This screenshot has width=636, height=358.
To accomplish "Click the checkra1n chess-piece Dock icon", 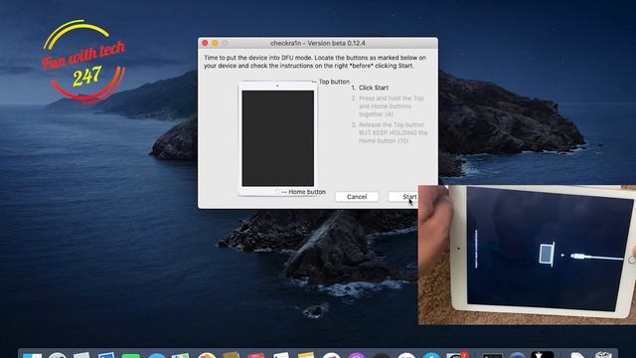I will (543, 355).
